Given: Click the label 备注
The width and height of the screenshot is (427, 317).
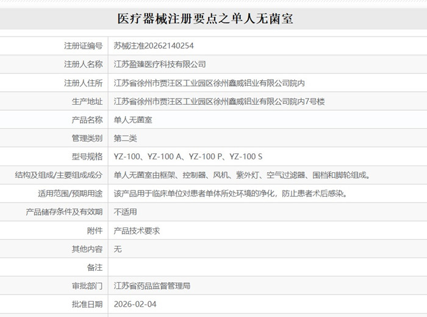Looking at the screenshot, I should (95, 268).
